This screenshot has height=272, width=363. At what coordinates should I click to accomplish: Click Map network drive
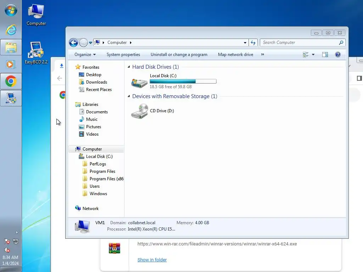tap(235, 55)
